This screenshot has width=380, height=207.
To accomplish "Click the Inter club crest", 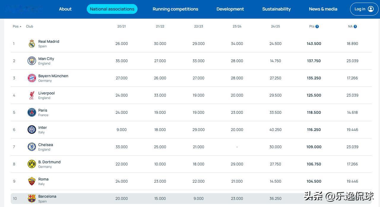I will tap(32, 130).
